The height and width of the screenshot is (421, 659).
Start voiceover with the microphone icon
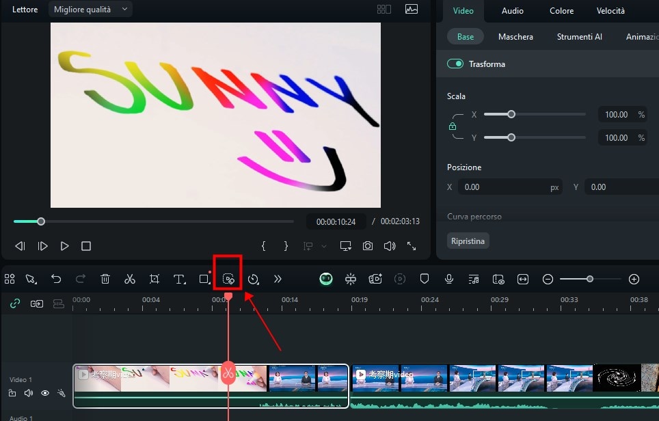(x=449, y=279)
